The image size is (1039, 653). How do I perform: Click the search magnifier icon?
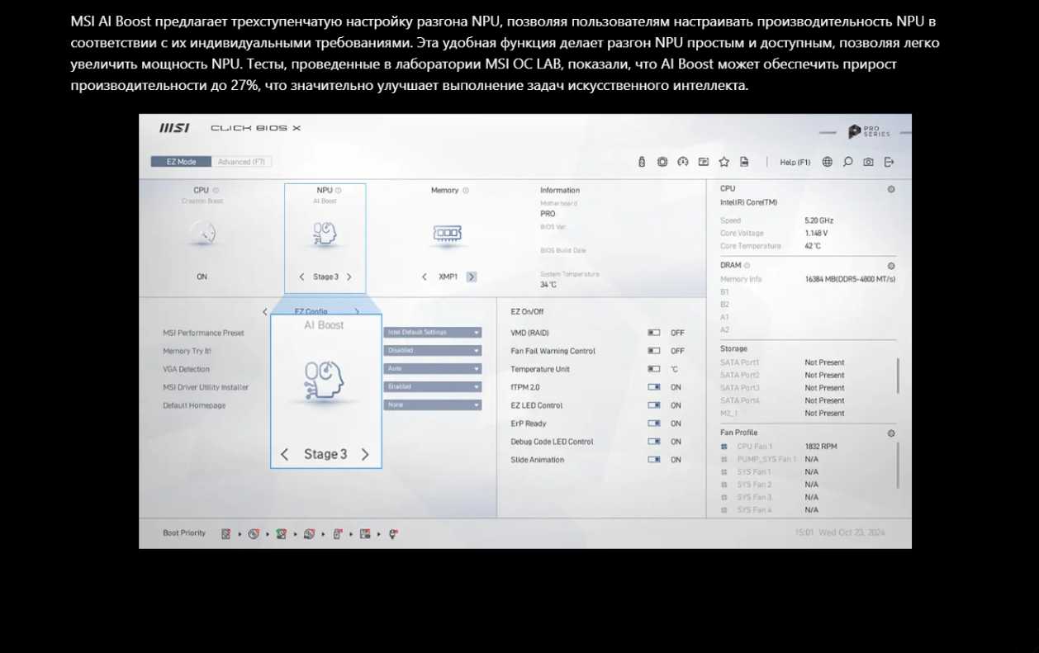847,162
